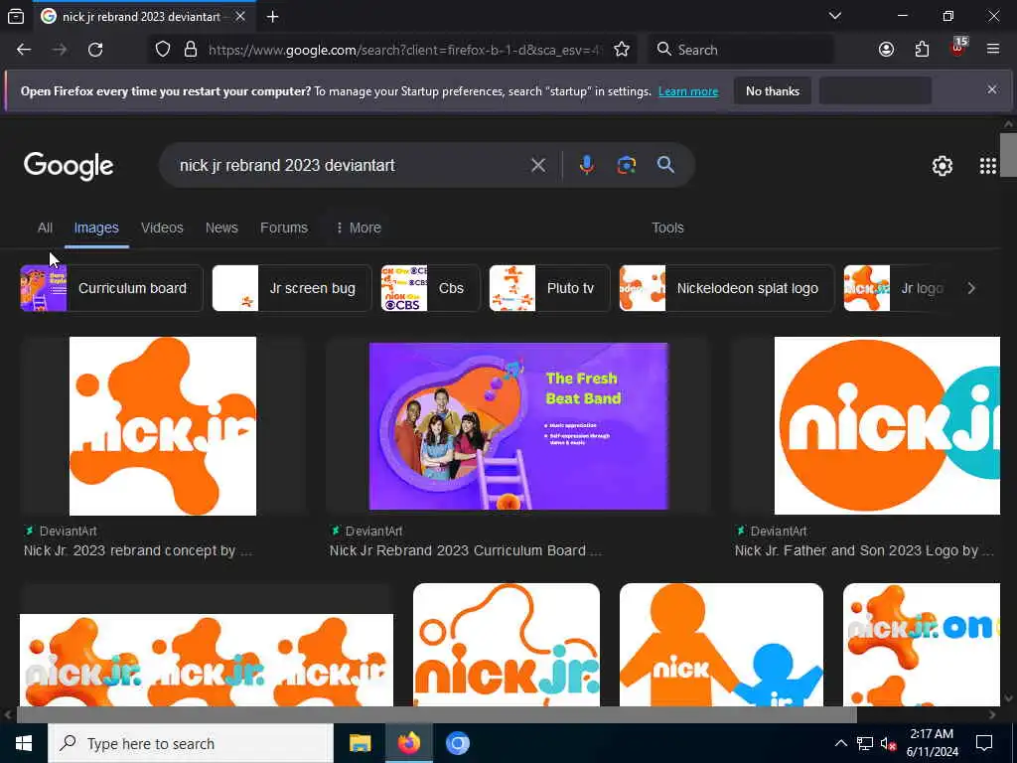Show more chips with the right arrow
Screen dimensions: 1017x763
(971, 288)
